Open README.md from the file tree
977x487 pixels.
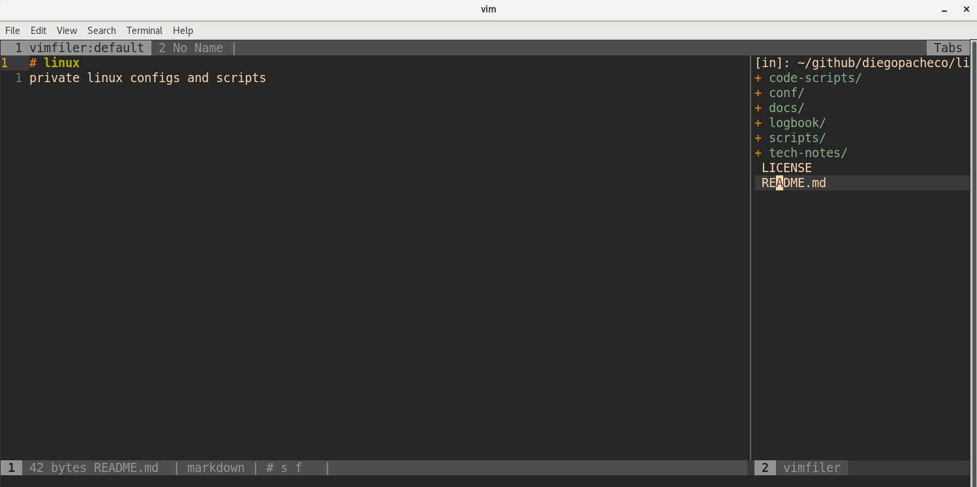click(x=792, y=183)
